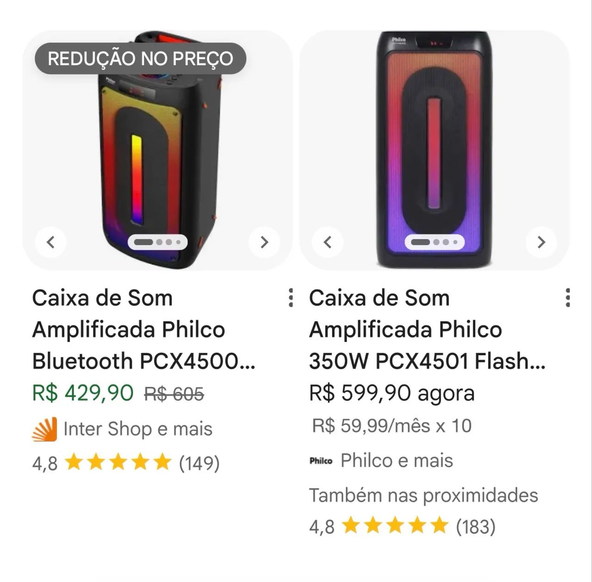
Task: Select the R$ 599,90 agora price
Action: tap(392, 393)
